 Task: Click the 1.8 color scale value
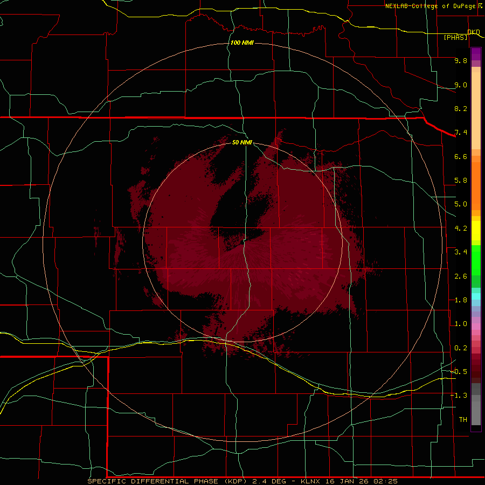pos(461,300)
